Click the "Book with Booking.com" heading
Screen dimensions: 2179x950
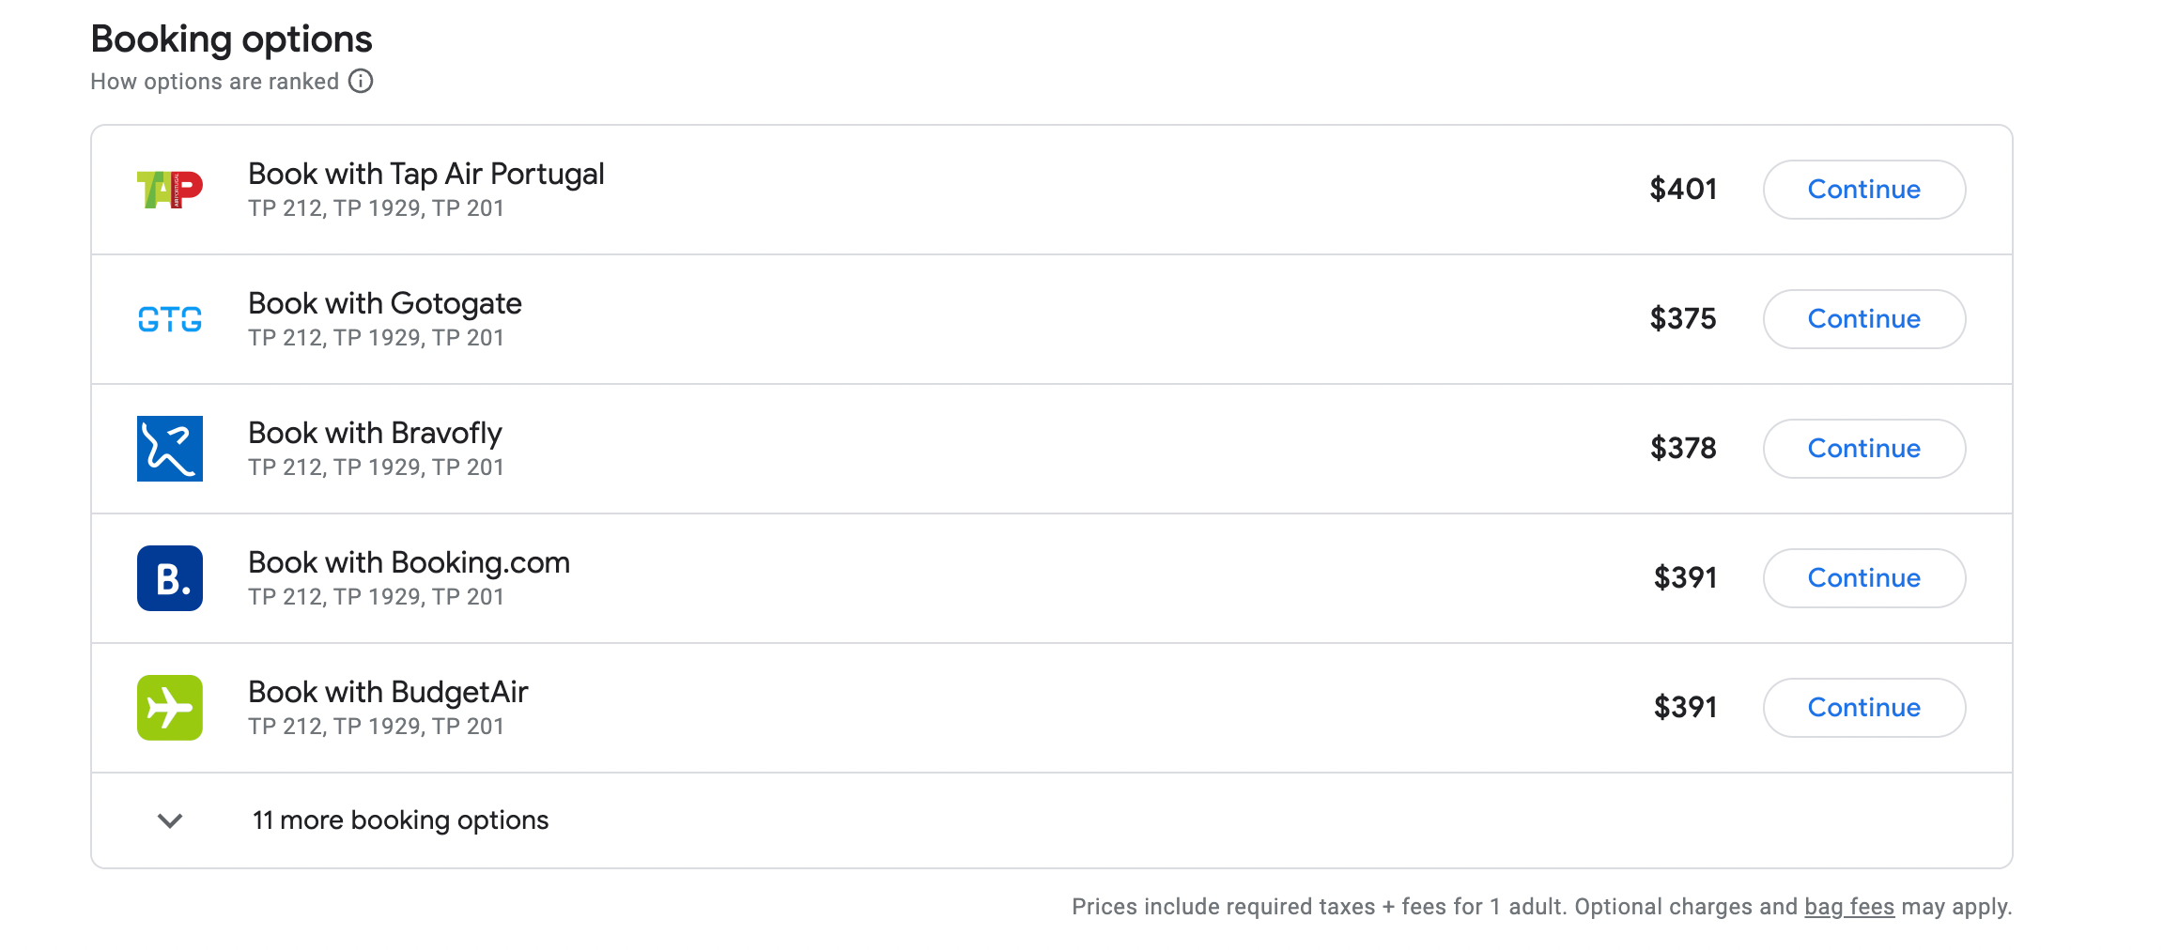(409, 563)
